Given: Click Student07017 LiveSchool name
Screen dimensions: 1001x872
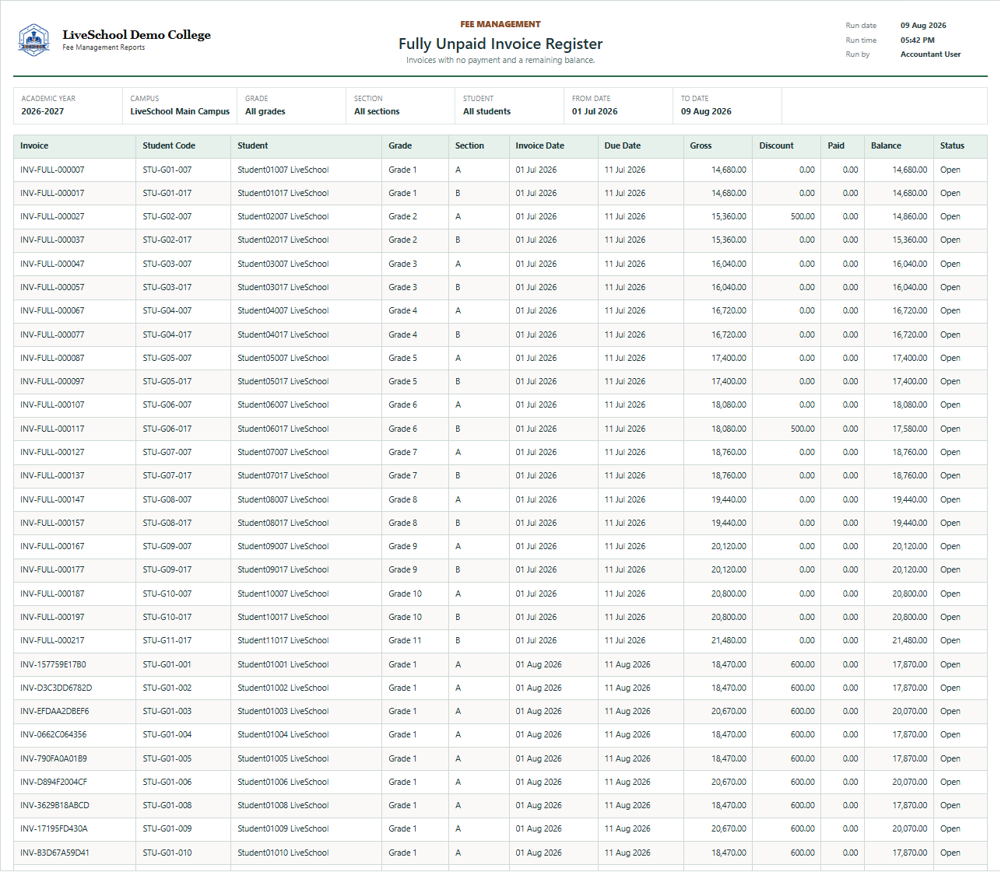Looking at the screenshot, I should click(x=283, y=475).
